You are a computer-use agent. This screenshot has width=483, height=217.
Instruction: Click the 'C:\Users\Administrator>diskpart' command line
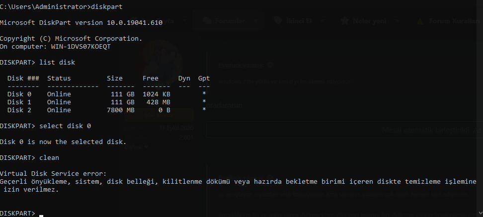[61, 7]
